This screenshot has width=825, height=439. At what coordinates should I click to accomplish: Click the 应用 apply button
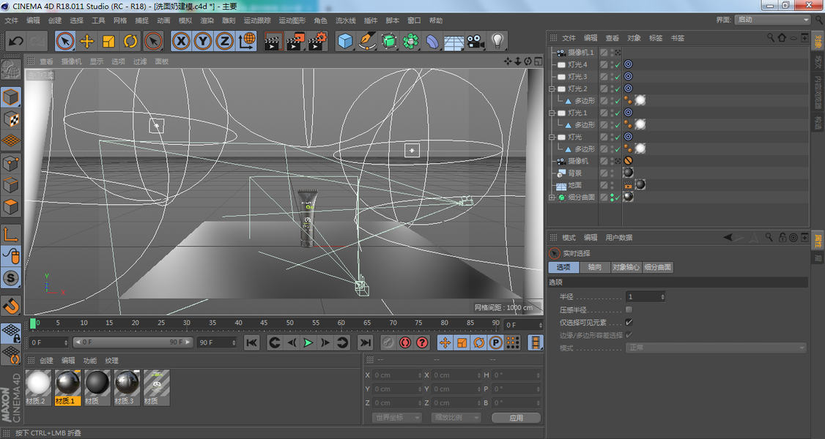(x=516, y=418)
